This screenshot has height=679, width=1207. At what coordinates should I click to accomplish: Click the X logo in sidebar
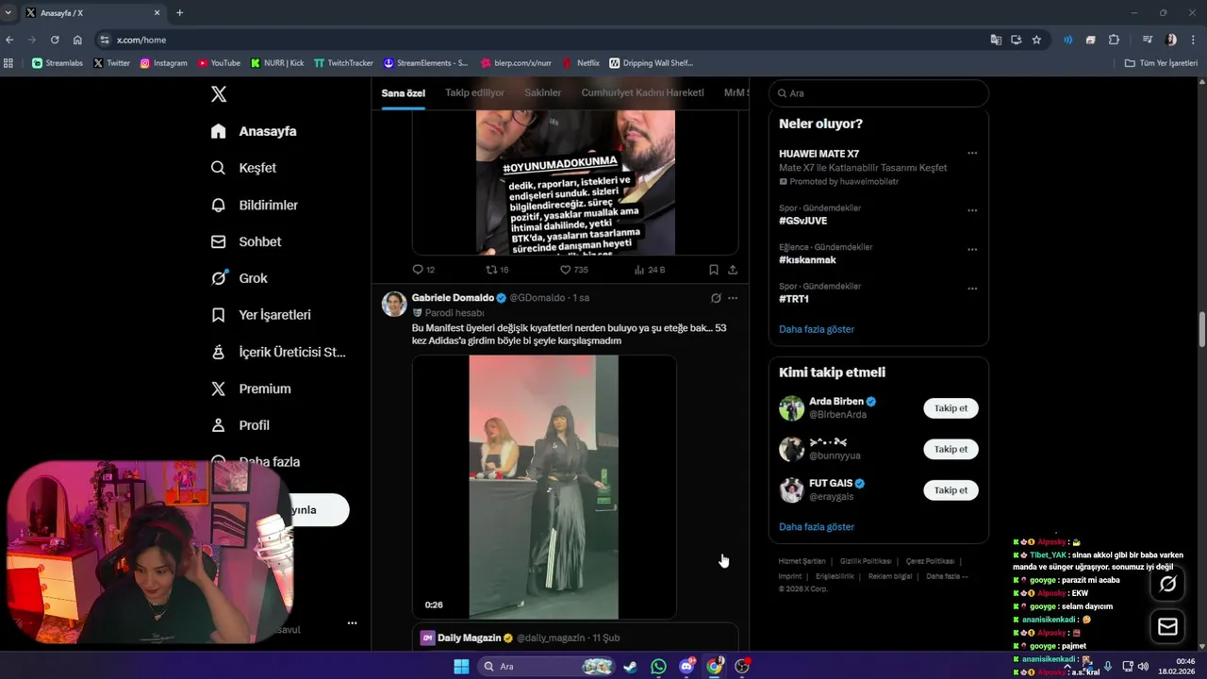(x=219, y=94)
